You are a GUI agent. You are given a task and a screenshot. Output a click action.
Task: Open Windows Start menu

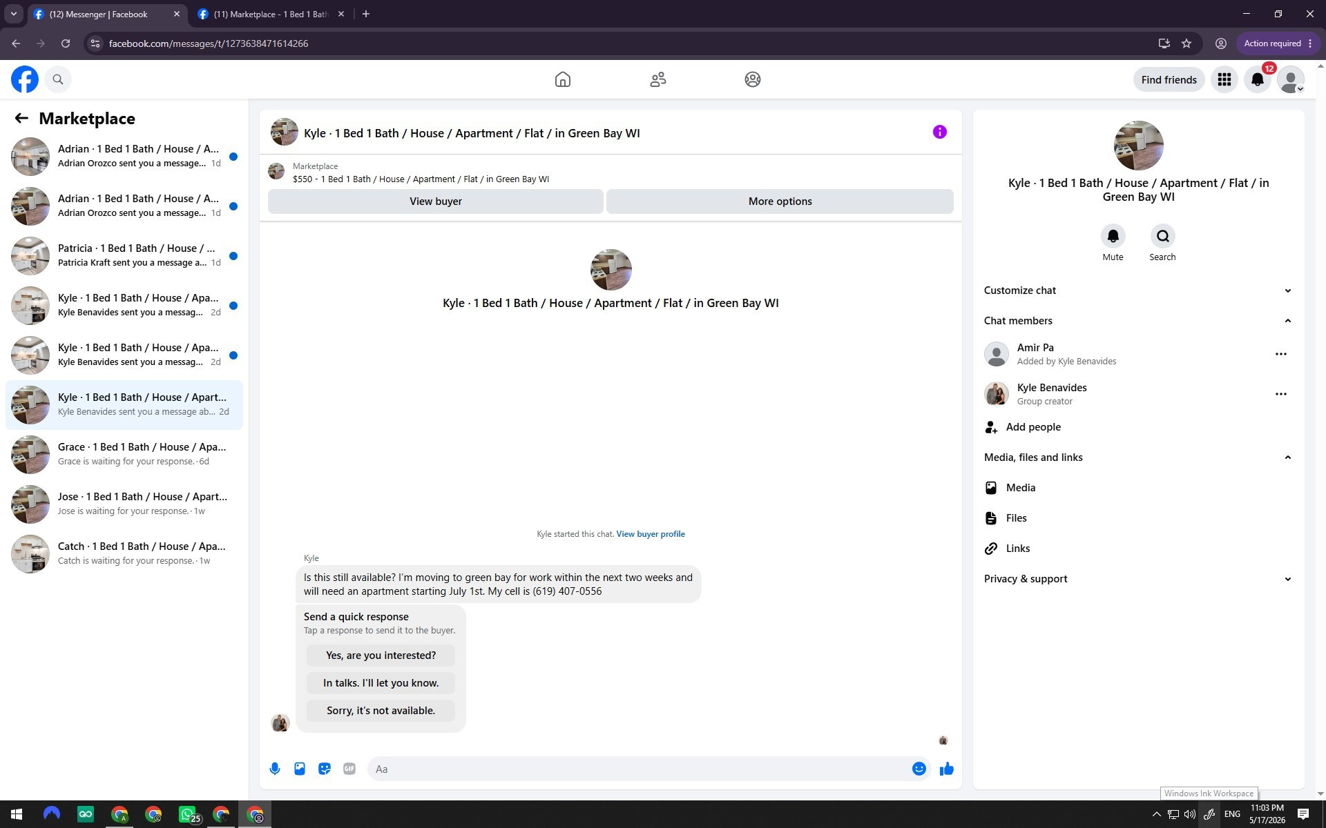pyautogui.click(x=17, y=814)
